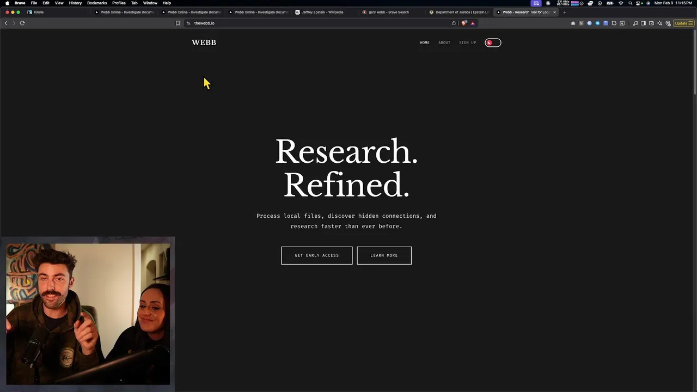This screenshot has width=697, height=392.
Task: Switch to the Jeffrey Epstein Wikipedia tab
Action: [324, 12]
